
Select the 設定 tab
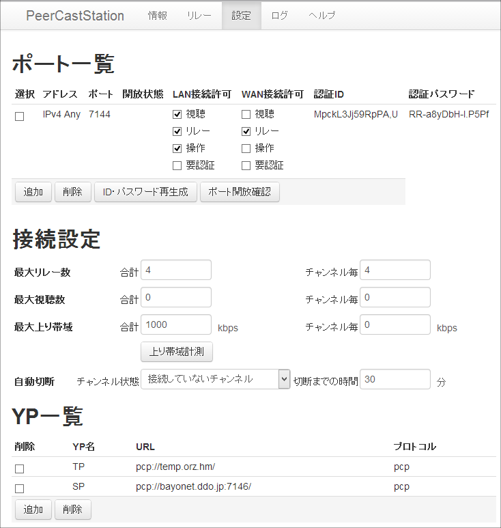click(x=241, y=16)
